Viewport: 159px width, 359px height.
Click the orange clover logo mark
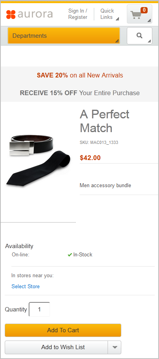click(x=11, y=15)
